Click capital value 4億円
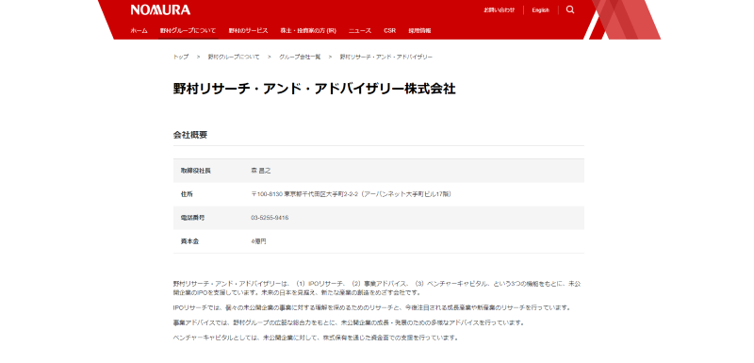 [258, 241]
